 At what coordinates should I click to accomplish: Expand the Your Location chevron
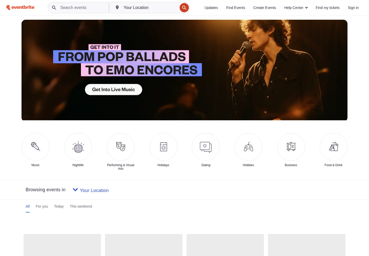coord(75,190)
